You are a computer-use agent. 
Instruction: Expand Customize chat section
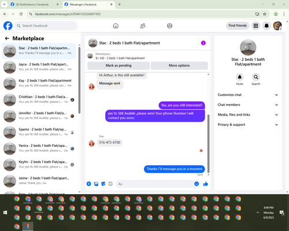(248, 95)
